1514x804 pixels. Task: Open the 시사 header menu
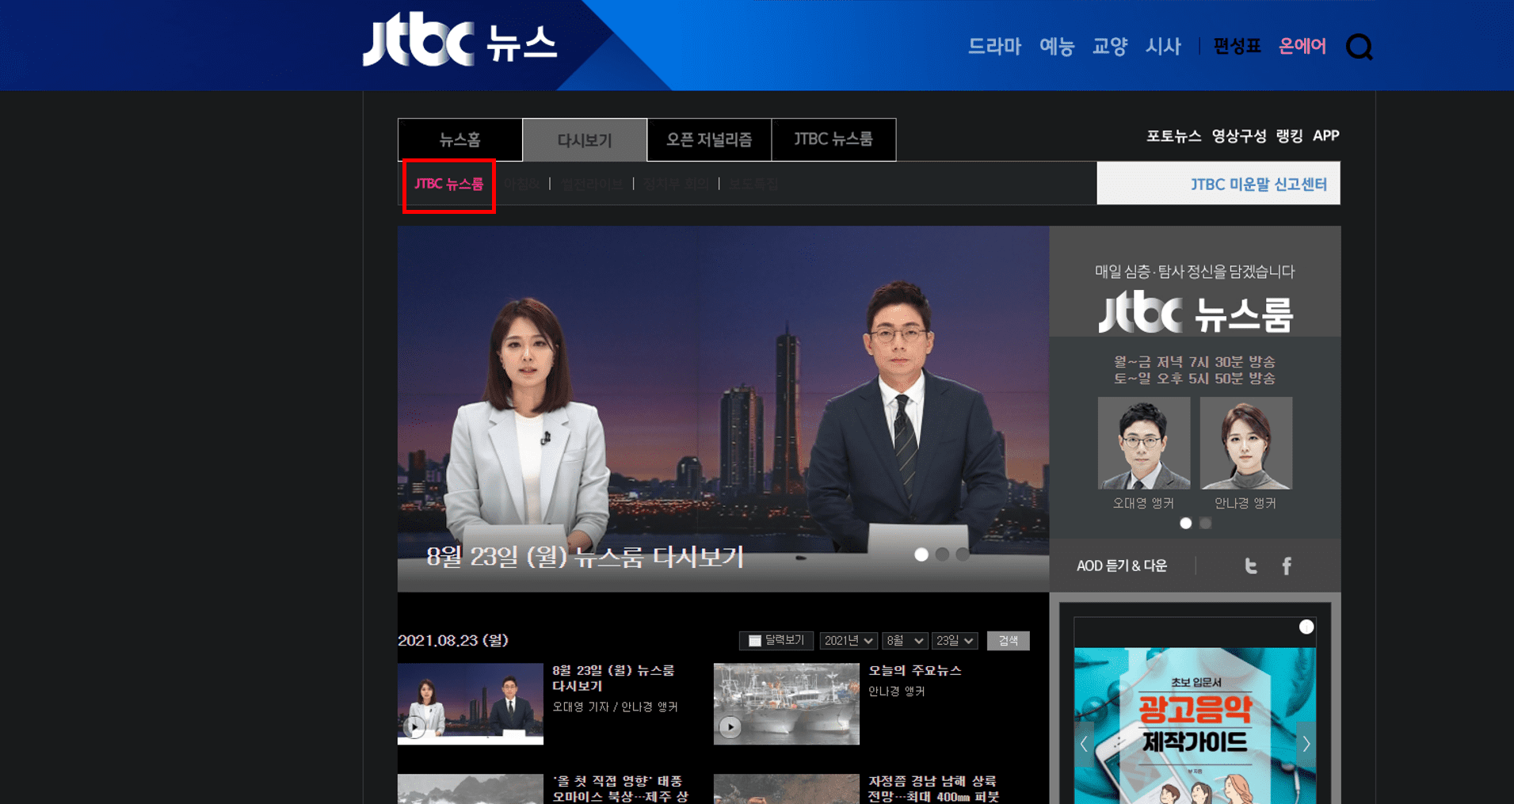coord(1162,46)
